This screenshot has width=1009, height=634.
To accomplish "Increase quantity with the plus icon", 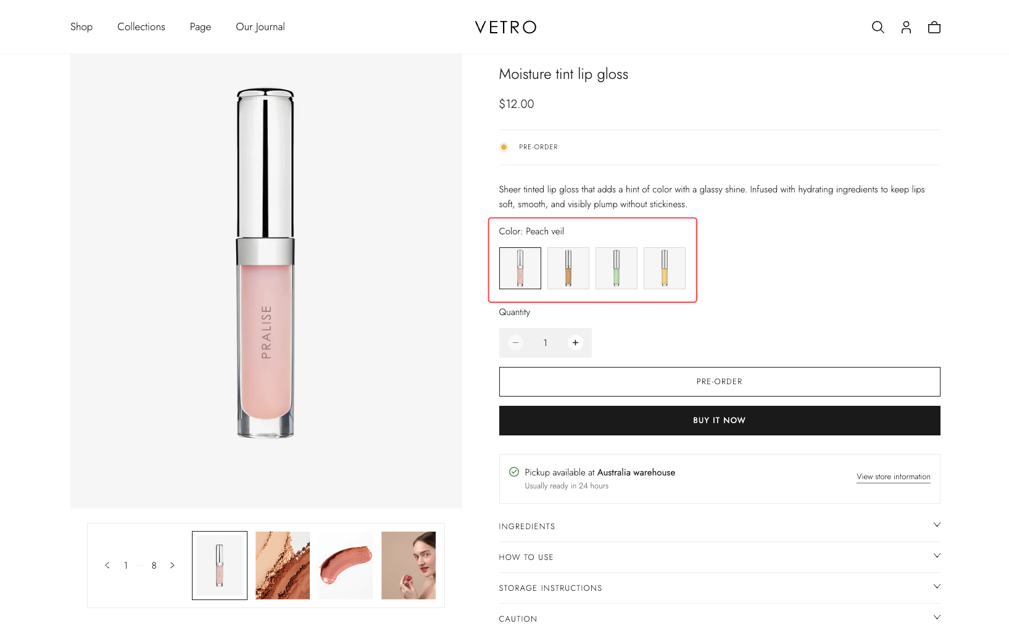I will pos(575,343).
